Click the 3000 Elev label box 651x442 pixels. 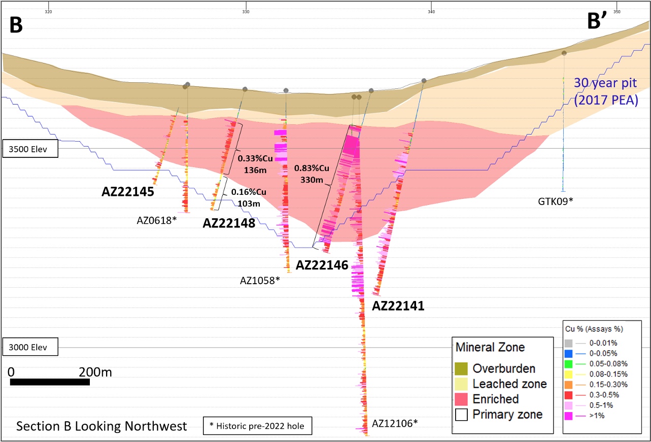pos(30,347)
